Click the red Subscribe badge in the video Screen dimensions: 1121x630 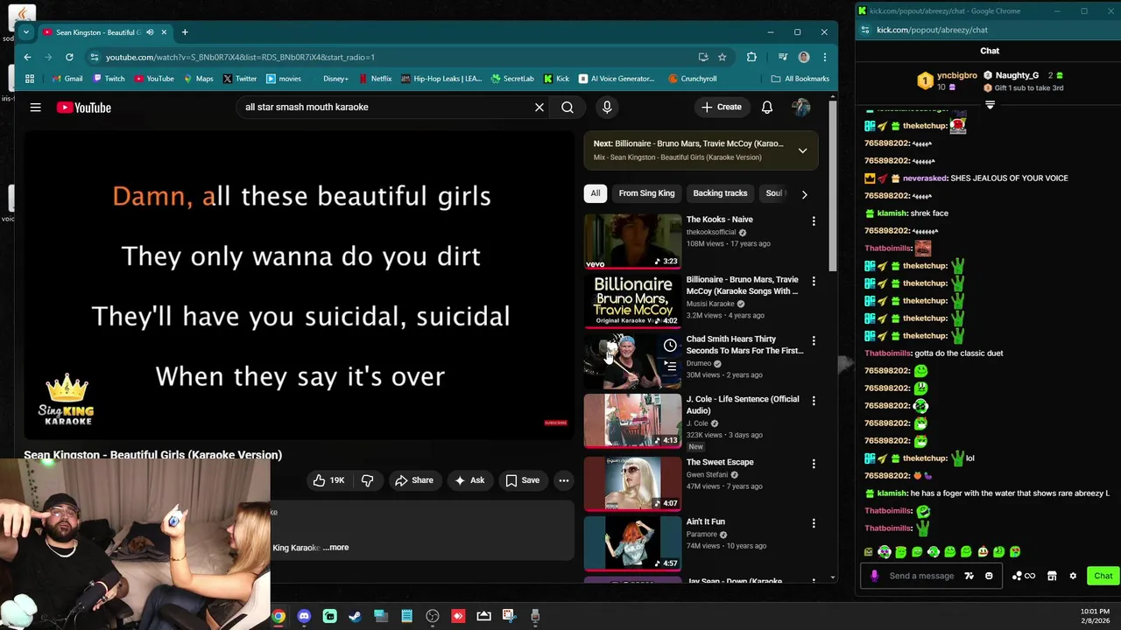(555, 423)
